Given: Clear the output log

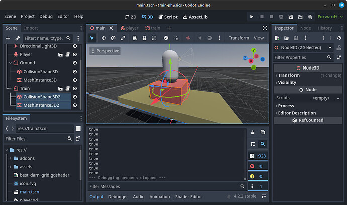Looking at the screenshot, I should pos(253,132).
